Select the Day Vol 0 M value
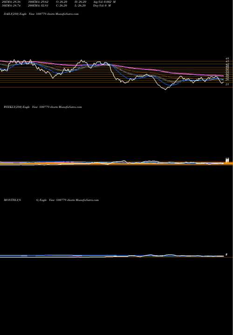This screenshot has height=335, width=233. pos(102,6)
